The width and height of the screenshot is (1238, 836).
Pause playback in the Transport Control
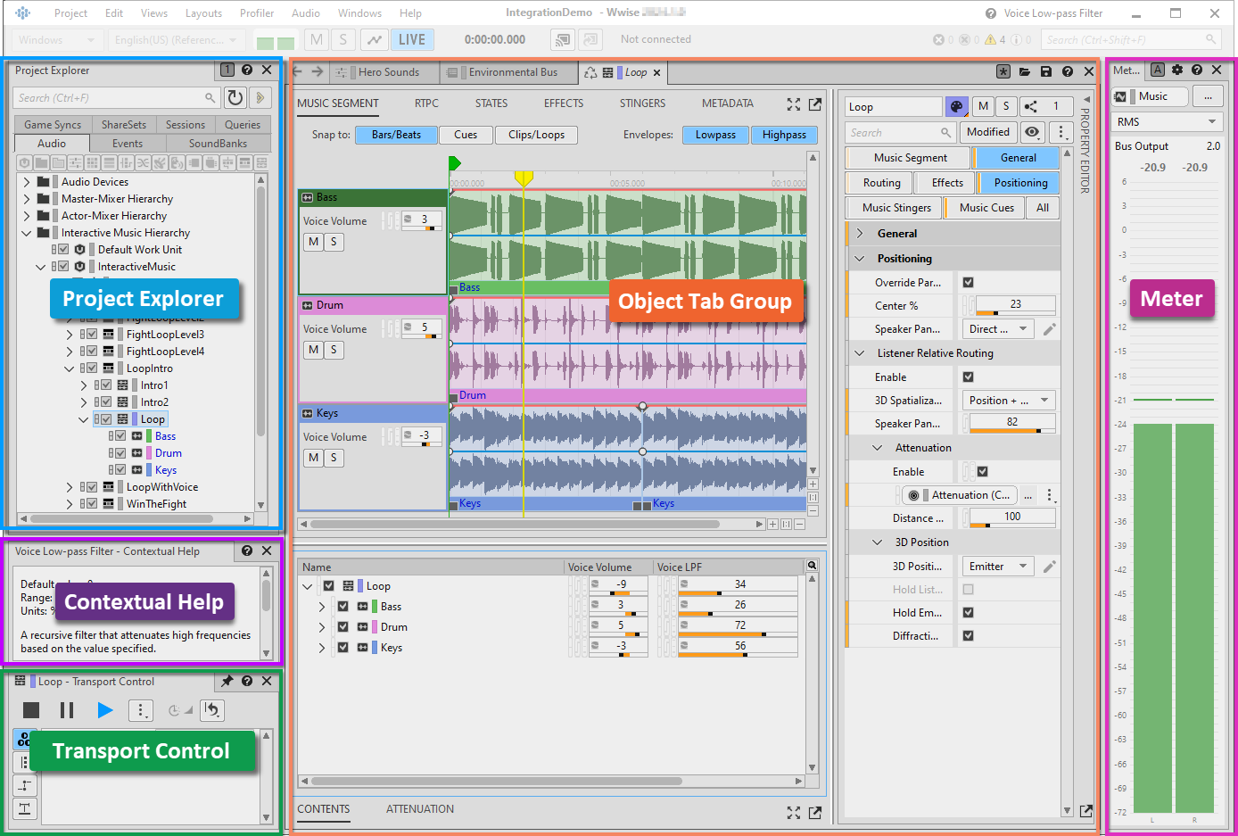[67, 710]
